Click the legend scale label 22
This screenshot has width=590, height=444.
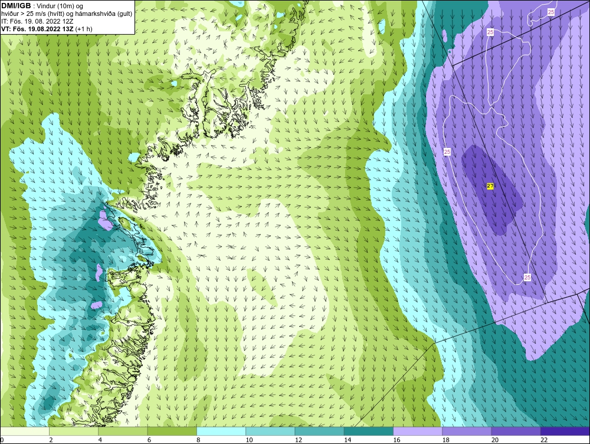[x=544, y=440]
